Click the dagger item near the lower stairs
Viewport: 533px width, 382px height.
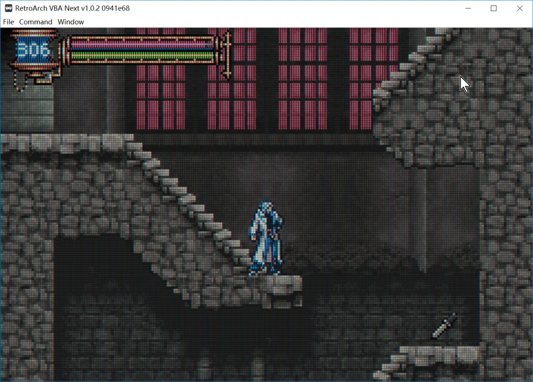click(x=444, y=326)
